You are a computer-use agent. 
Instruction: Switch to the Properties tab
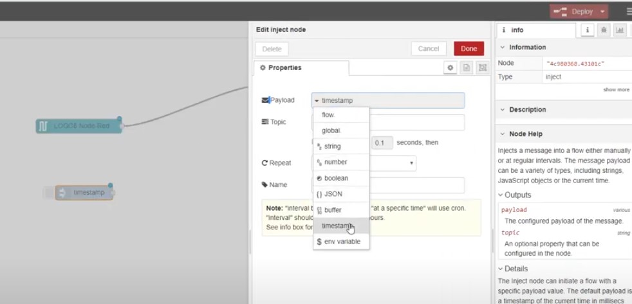(301, 67)
